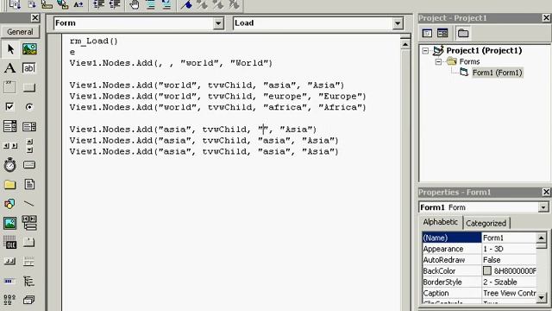Image resolution: width=552 pixels, height=311 pixels.
Task: Choose the CheckBox control in the toolbox
Action: tap(9, 106)
